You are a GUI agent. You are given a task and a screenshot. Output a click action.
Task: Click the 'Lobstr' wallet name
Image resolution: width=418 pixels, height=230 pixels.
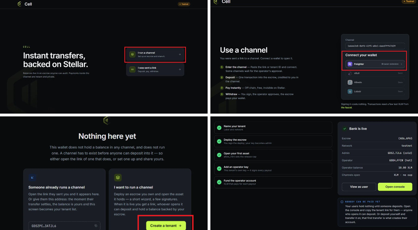point(358,91)
